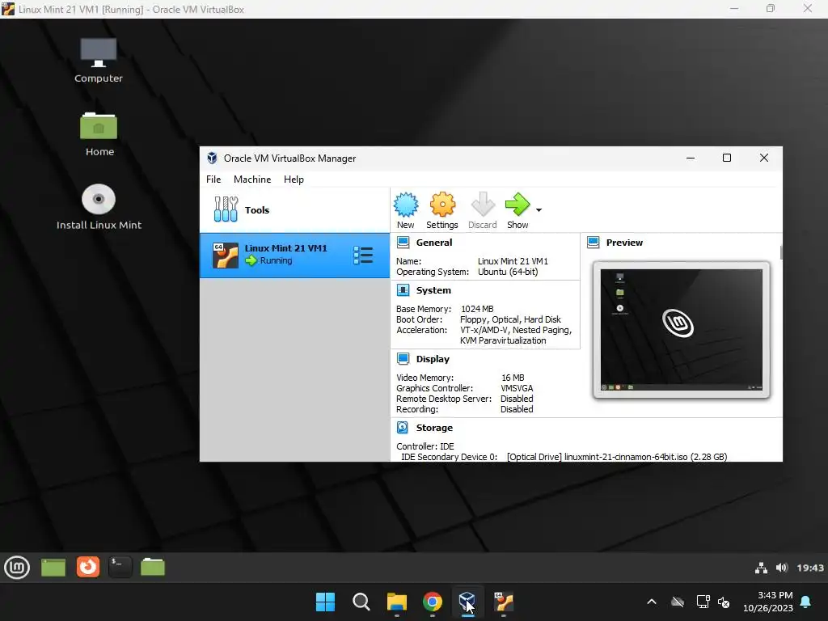Click the Discard toolbar icon
This screenshot has height=621, width=828.
(x=483, y=205)
